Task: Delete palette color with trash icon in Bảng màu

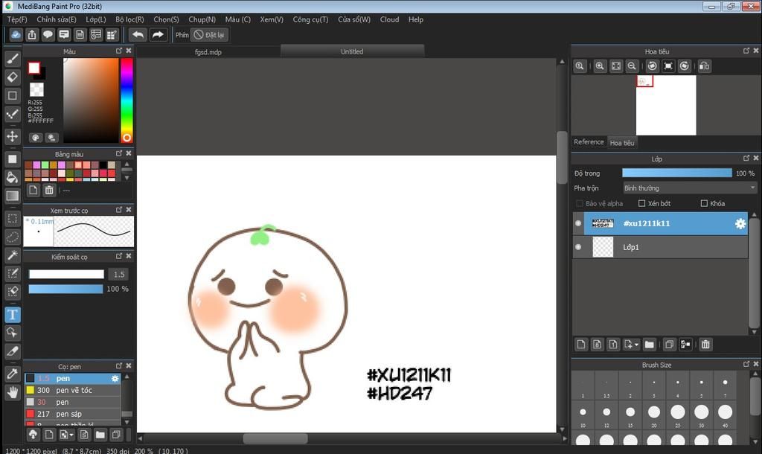Action: [49, 190]
